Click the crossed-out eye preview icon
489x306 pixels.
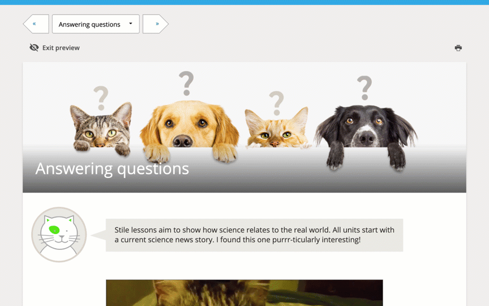click(34, 48)
